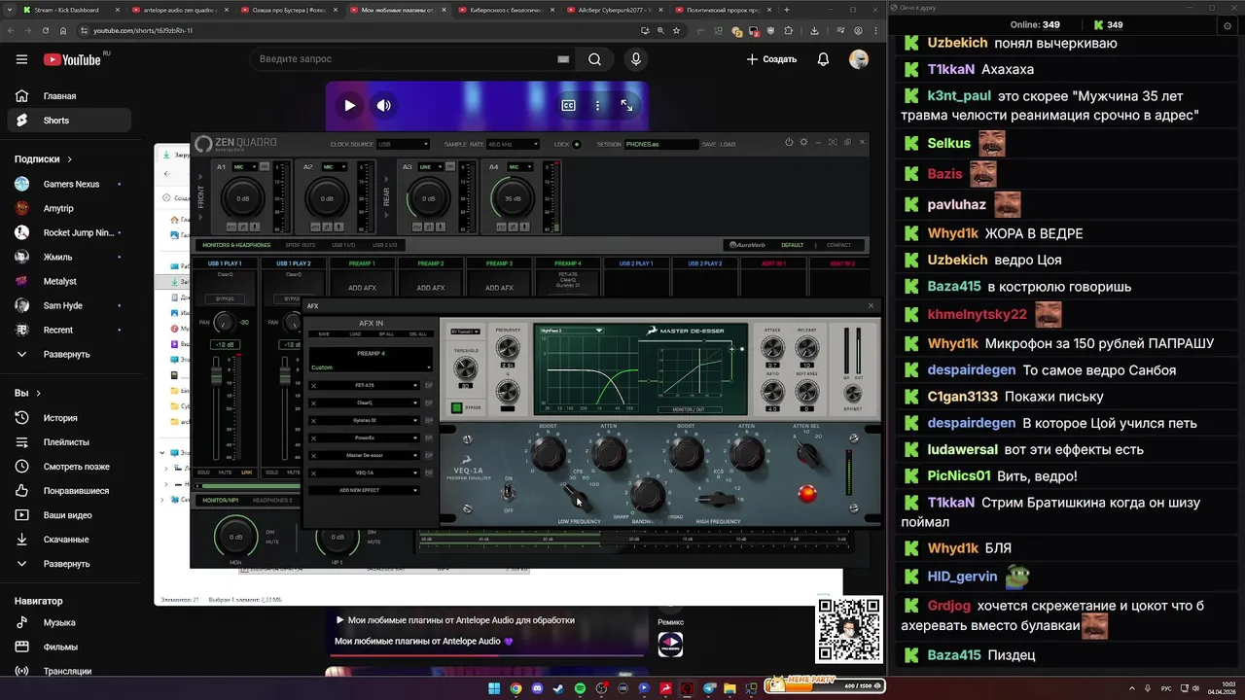Remove the PowerEx effect with its X
Viewport: 1245px width, 700px height.
[x=313, y=437]
